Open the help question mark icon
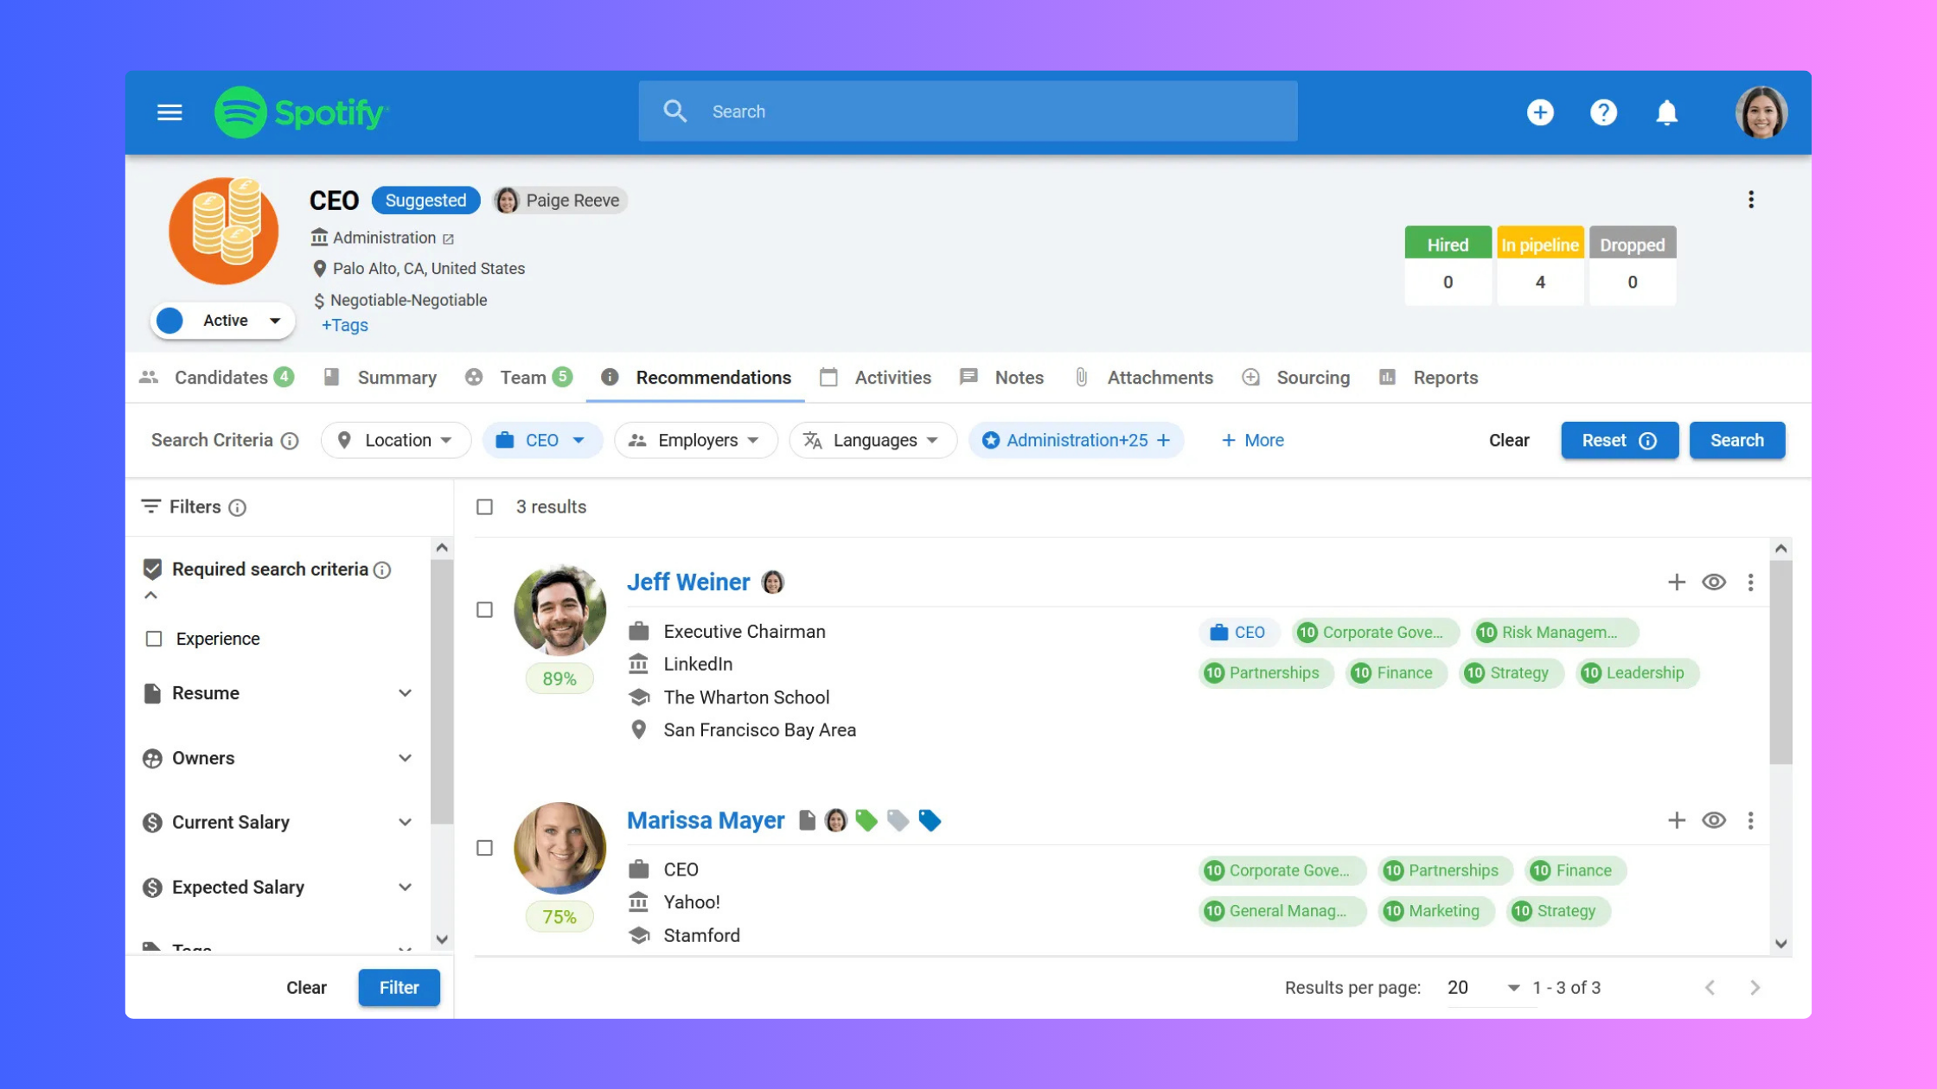Image resolution: width=1937 pixels, height=1089 pixels. [x=1603, y=112]
